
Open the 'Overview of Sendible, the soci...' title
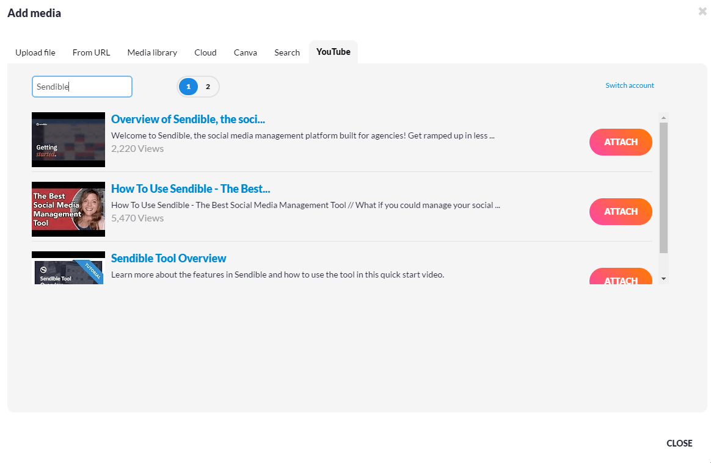point(188,119)
